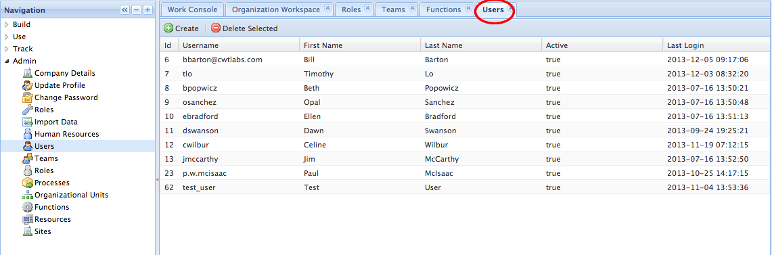
Task: Click the Update Profile icon
Action: (28, 85)
